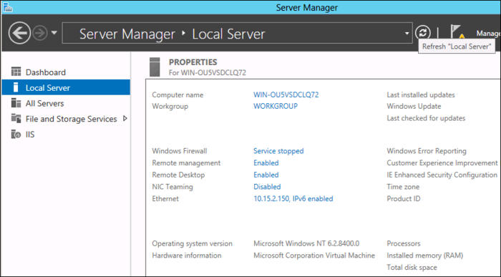The image size is (501, 277).
Task: Click the All Servers icon
Action: (x=16, y=103)
